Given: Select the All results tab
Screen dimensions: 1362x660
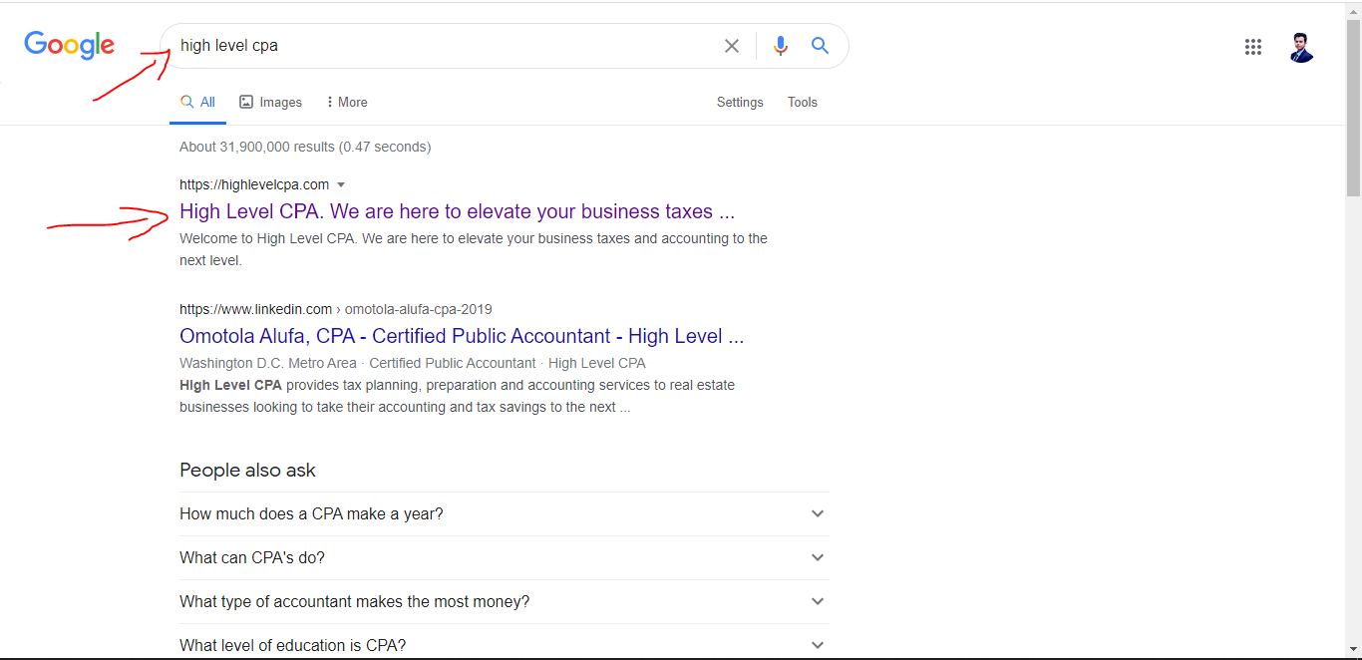Looking at the screenshot, I should tap(197, 102).
